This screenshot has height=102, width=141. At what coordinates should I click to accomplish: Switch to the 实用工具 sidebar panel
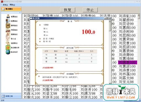(x=11, y=96)
